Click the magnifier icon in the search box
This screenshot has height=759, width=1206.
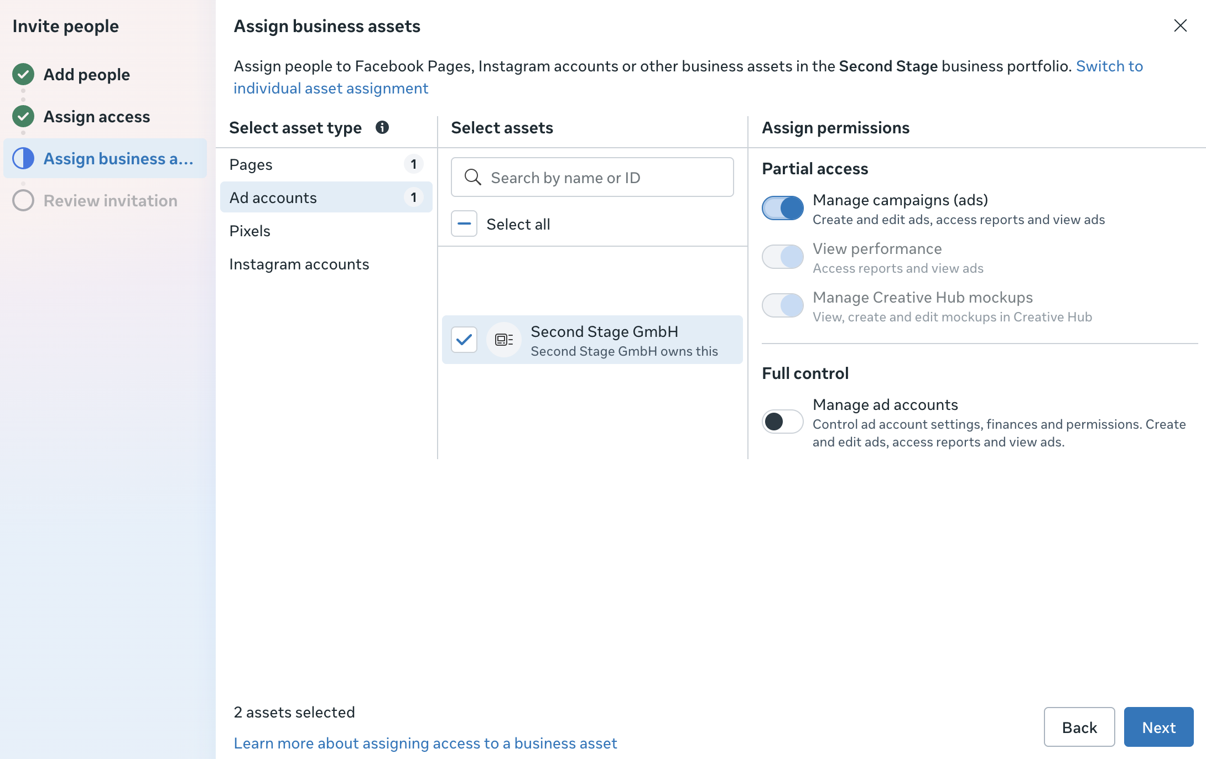point(472,177)
